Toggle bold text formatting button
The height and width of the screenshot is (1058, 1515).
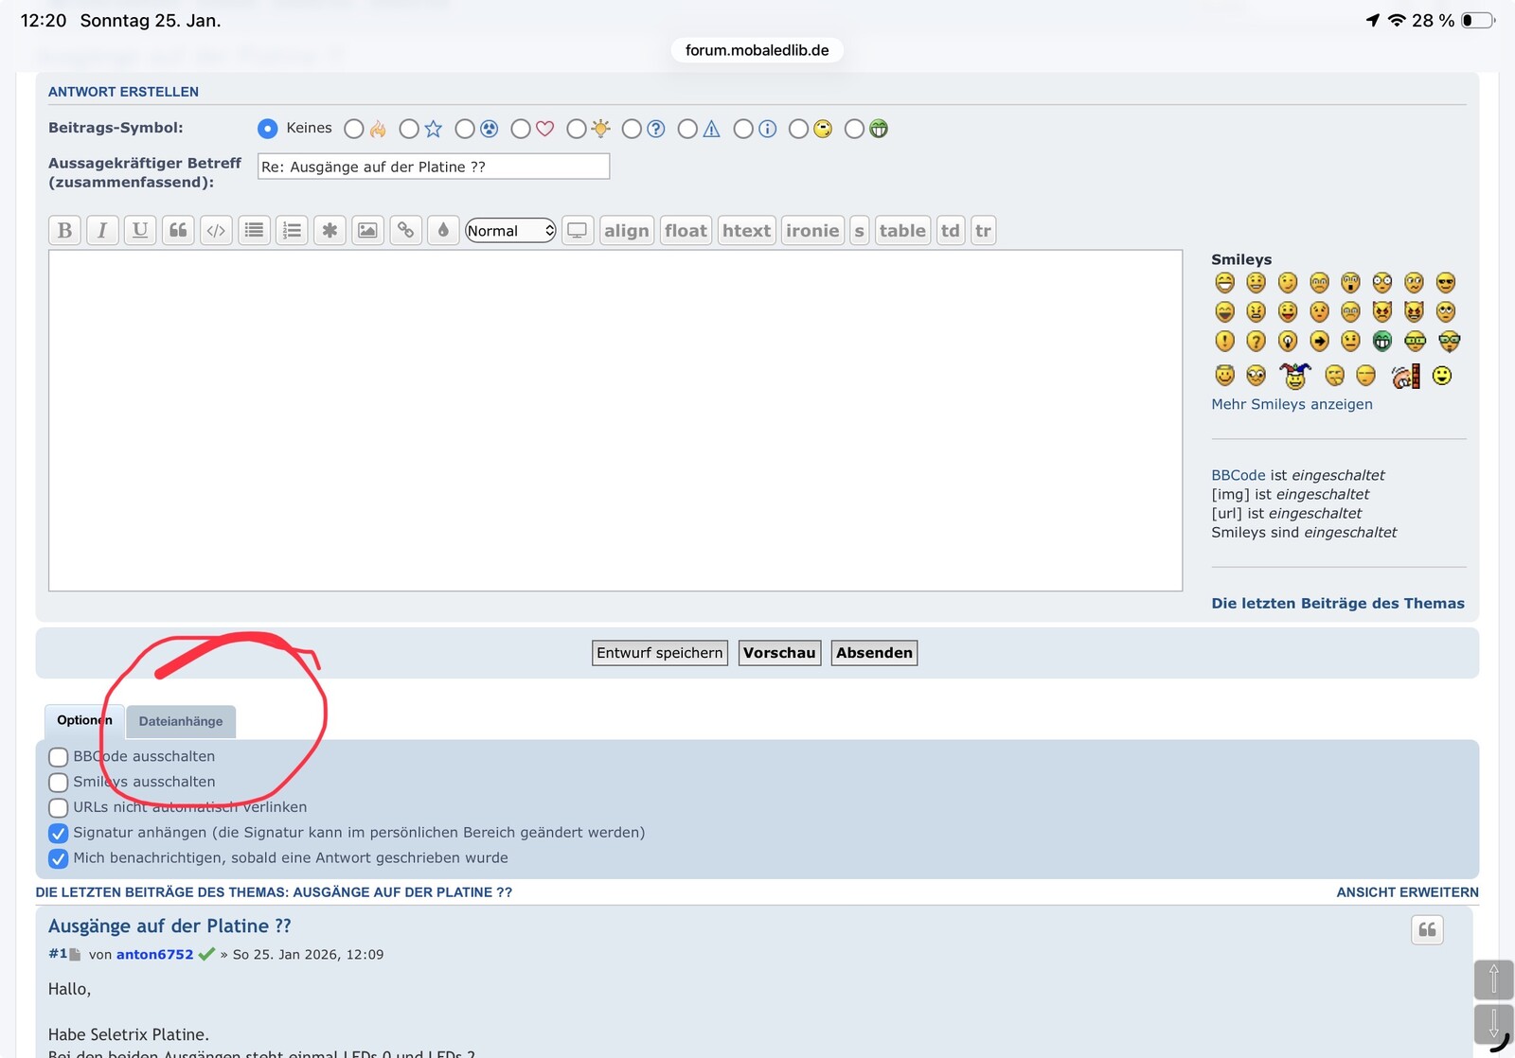64,230
